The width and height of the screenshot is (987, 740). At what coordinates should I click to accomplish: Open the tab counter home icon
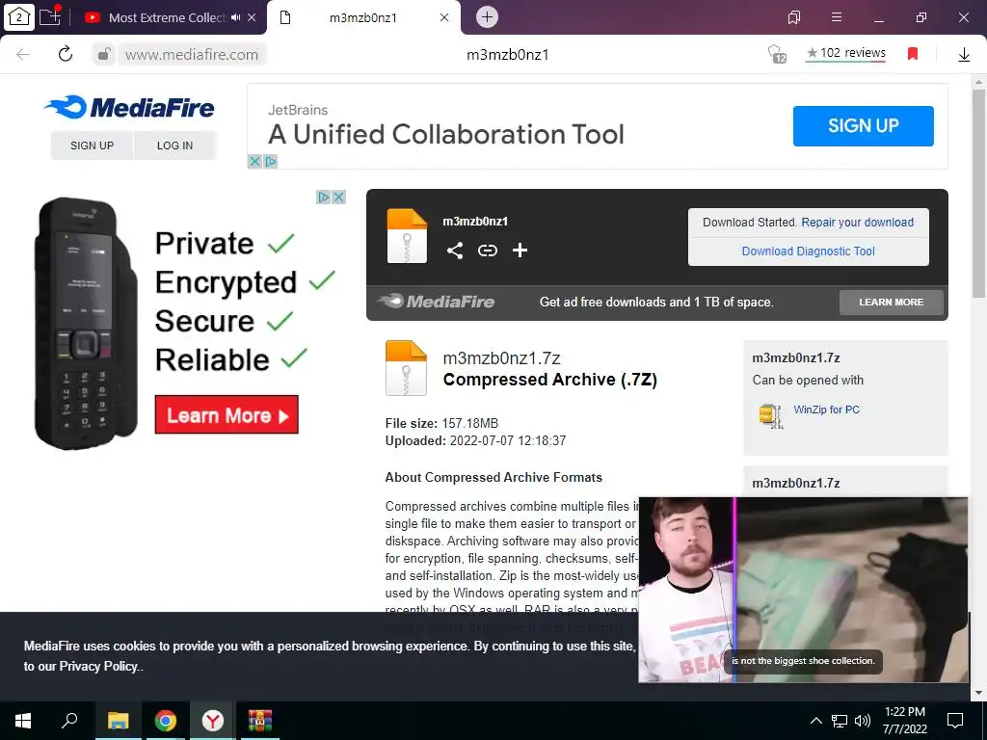(x=19, y=16)
